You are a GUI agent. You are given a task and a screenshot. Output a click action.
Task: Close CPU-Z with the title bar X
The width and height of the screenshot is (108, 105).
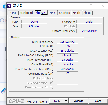tap(103, 6)
